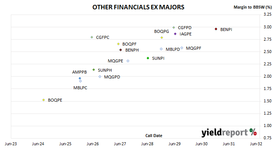Select the MQGPF hollow diamond marker
Image resolution: width=273 pixels, height=149 pixels.
[182, 48]
